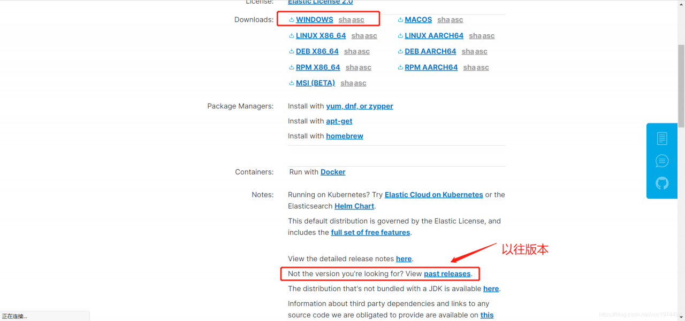View past releases link

tap(447, 274)
